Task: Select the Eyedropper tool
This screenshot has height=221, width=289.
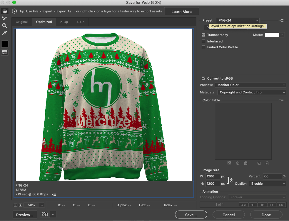Action: coord(5,33)
